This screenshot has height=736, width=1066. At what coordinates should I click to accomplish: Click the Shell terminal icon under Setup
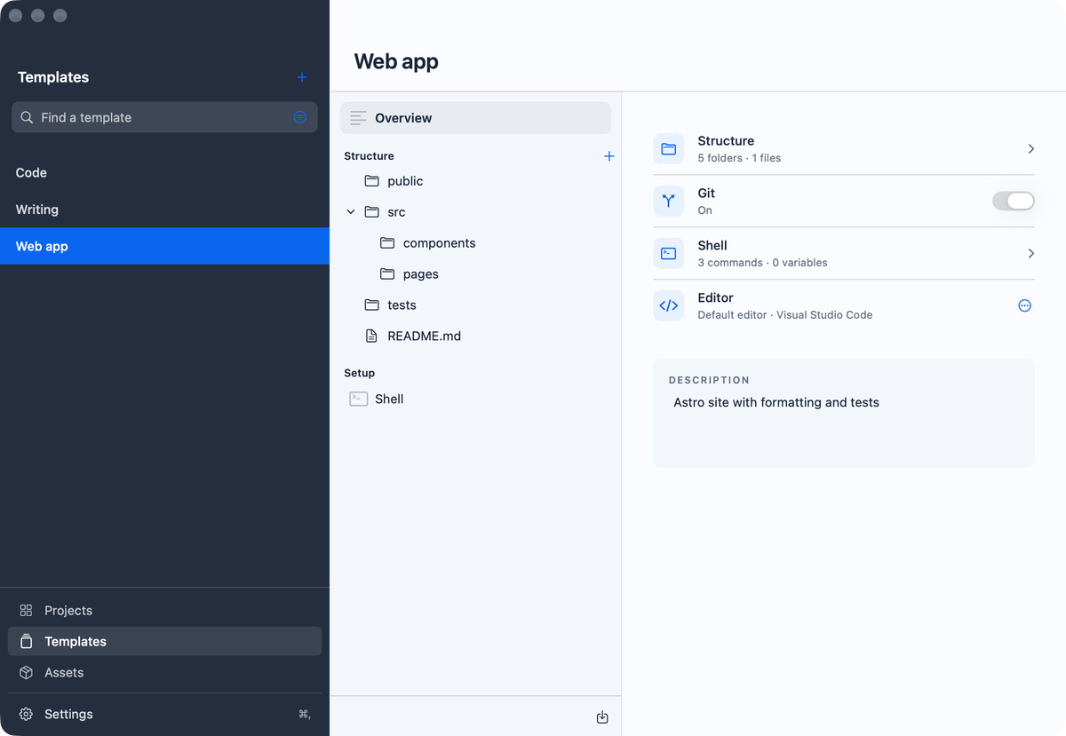tap(359, 400)
